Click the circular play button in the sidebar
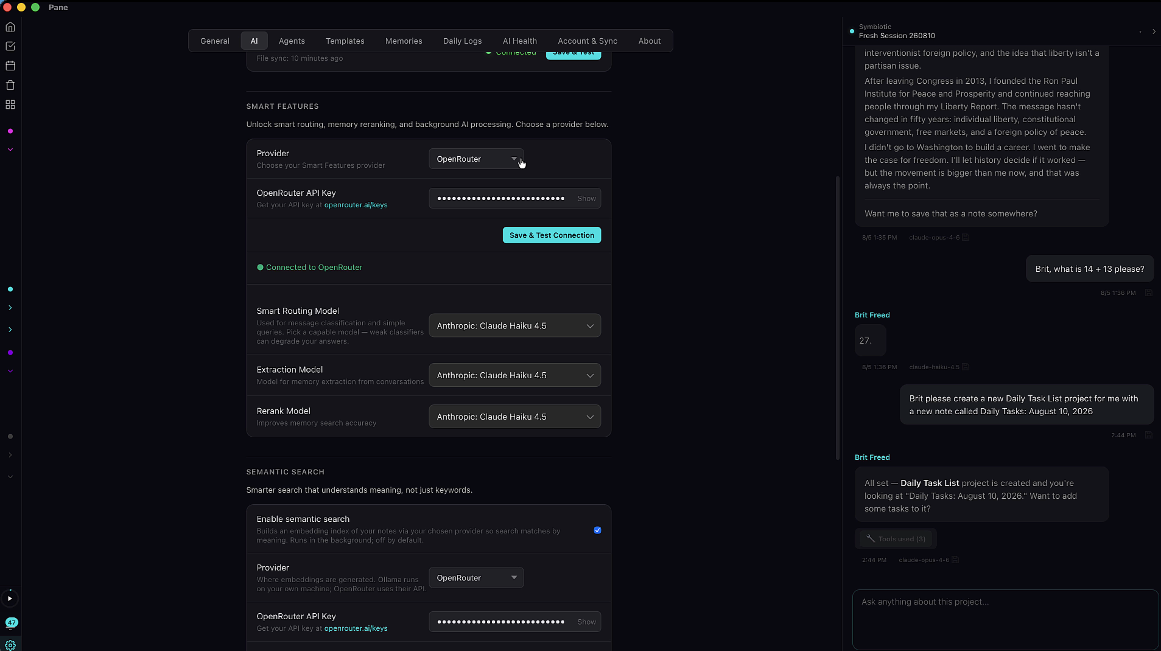 10,598
